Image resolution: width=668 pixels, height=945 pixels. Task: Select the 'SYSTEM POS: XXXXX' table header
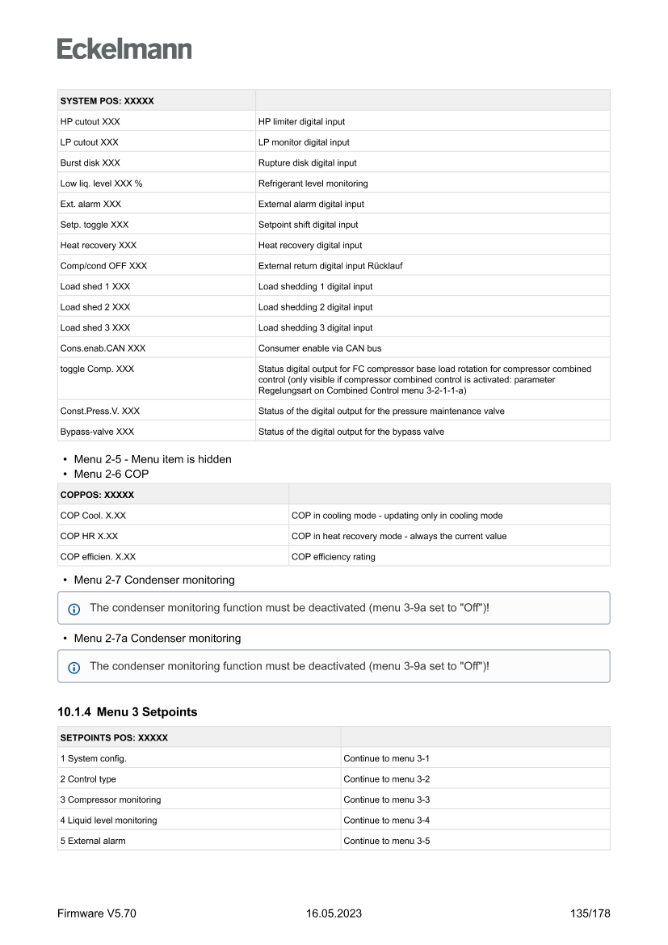(x=107, y=101)
